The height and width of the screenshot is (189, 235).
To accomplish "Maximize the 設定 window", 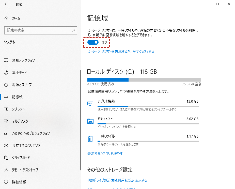I will click(217, 4).
